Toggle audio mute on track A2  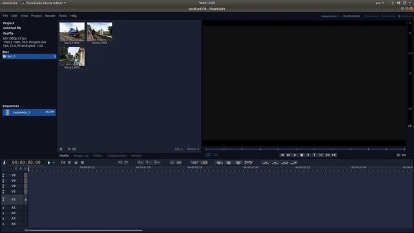click(3, 213)
